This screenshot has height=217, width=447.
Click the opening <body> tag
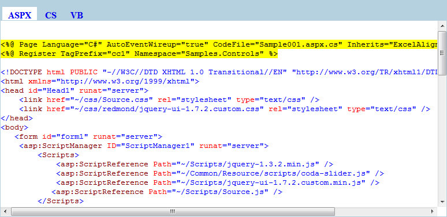tap(14, 127)
